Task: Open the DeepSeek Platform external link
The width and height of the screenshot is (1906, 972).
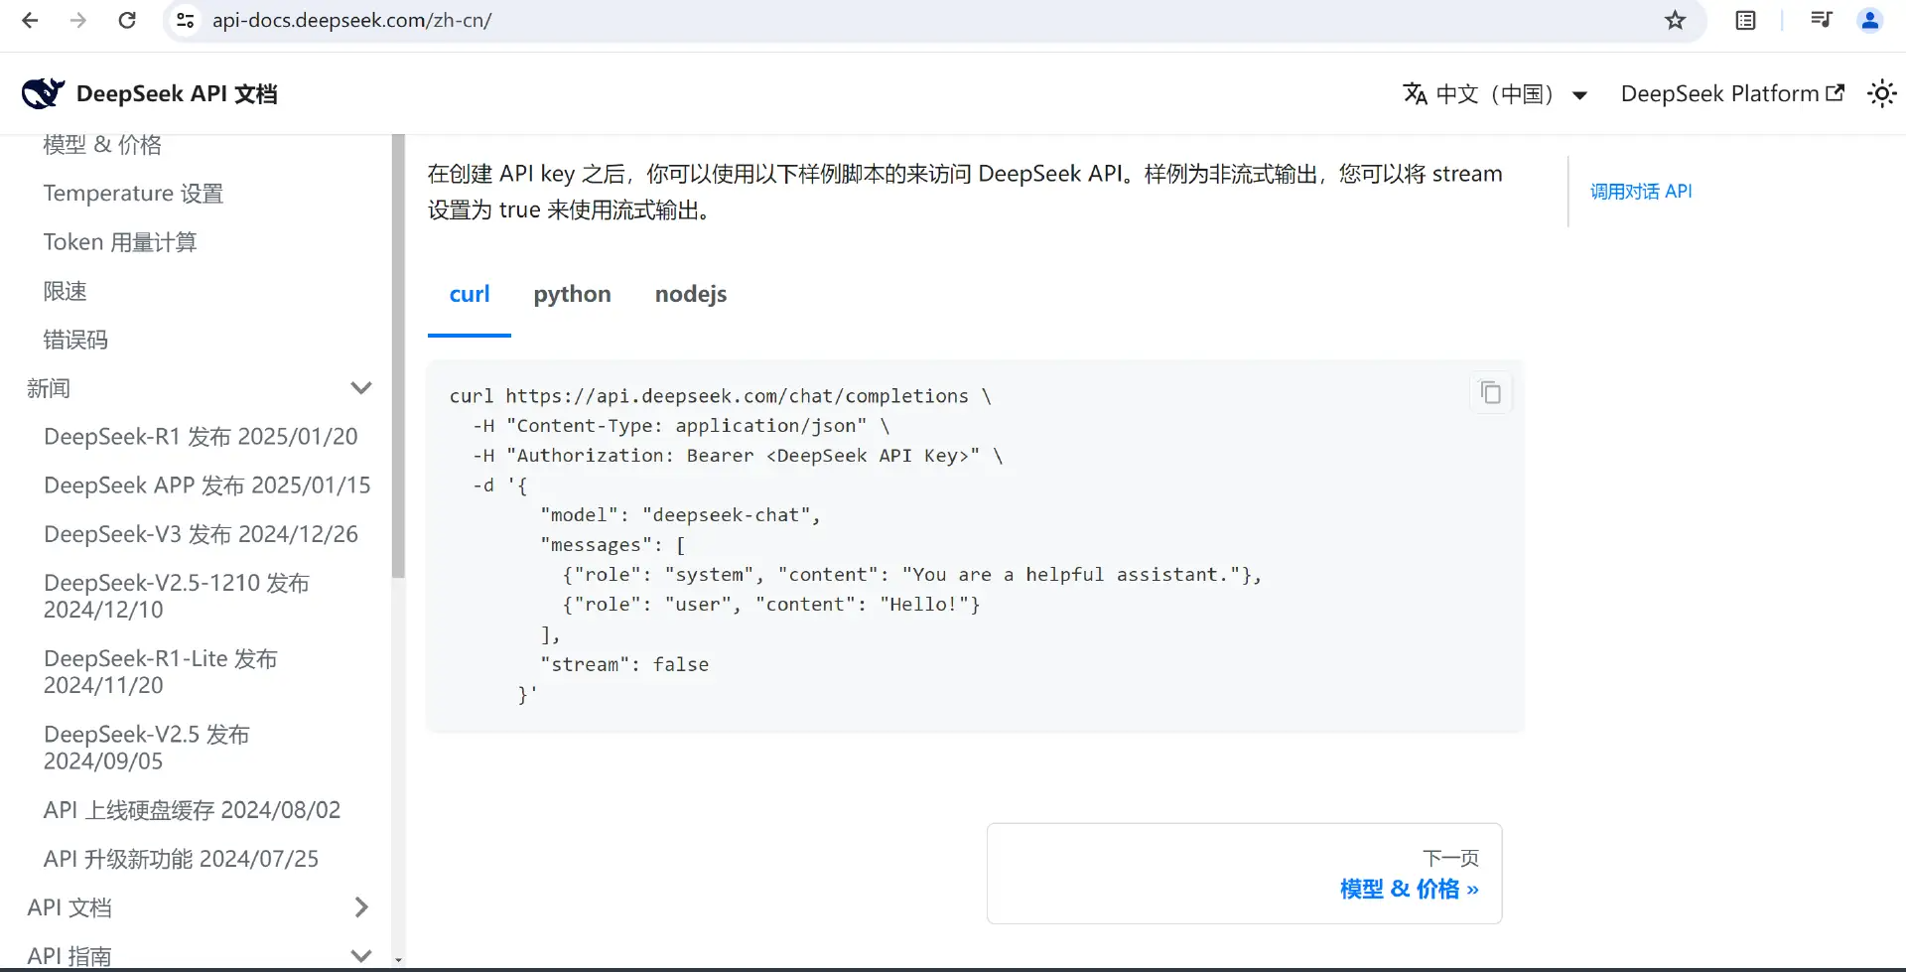Action: click(1732, 93)
